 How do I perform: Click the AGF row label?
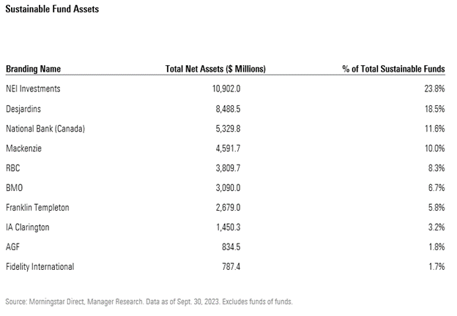click(13, 247)
